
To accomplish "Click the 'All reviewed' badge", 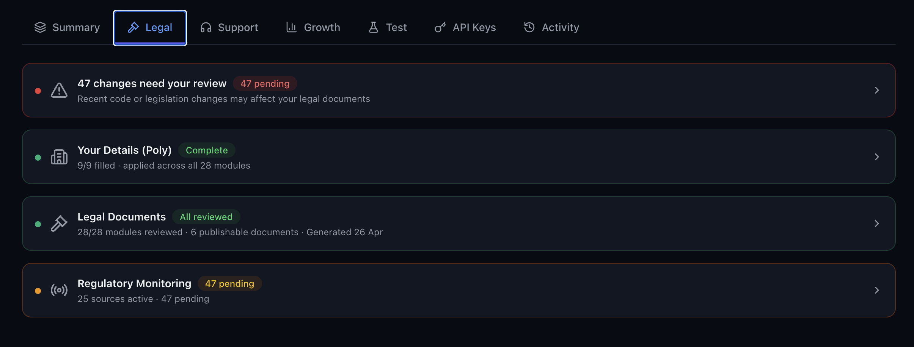I will point(206,217).
